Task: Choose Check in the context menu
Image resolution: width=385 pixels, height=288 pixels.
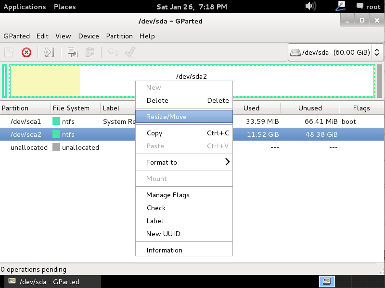Action: point(184,208)
